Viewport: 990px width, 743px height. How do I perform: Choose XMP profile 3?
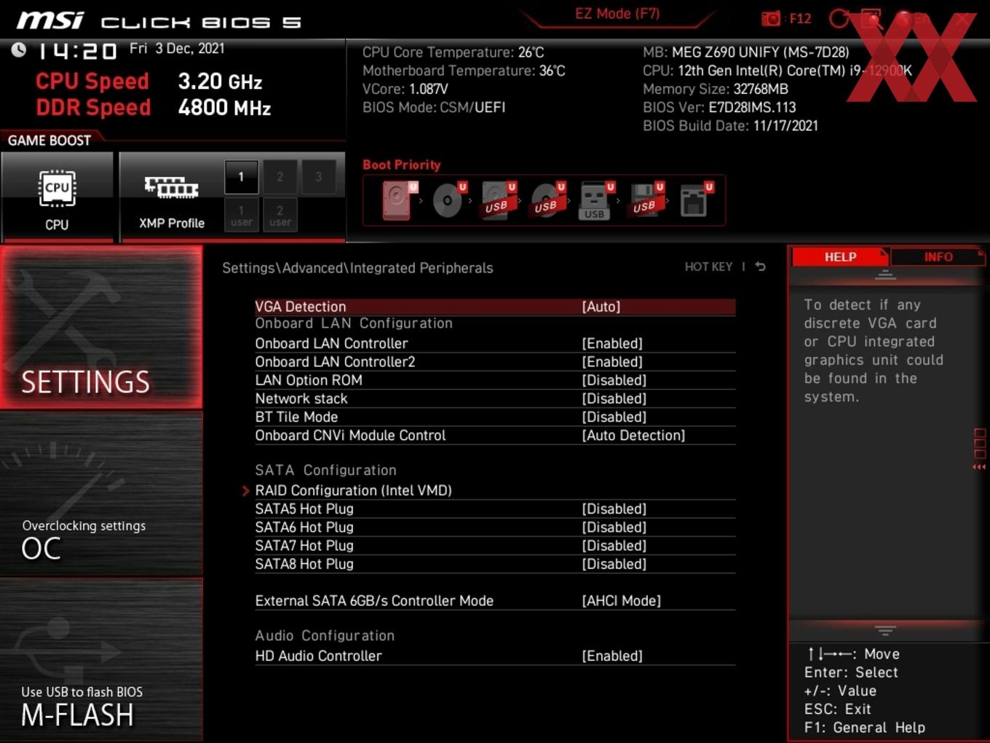(x=318, y=177)
